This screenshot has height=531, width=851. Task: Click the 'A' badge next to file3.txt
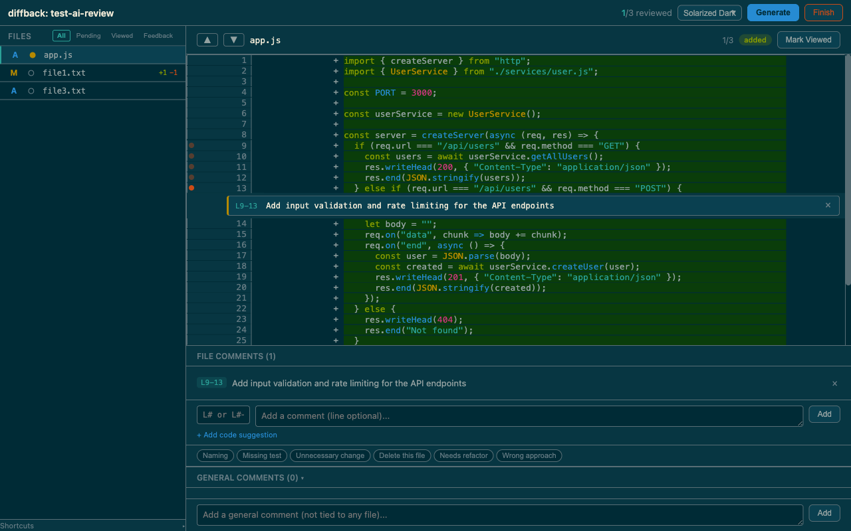[x=15, y=90]
